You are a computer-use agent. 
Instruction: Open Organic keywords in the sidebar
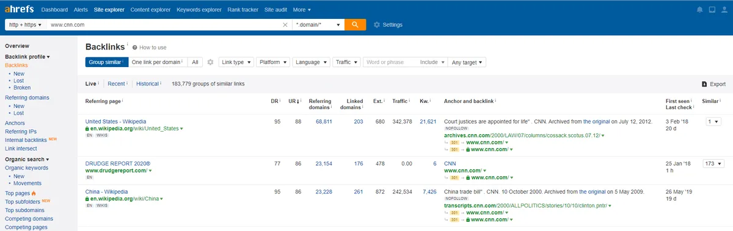[26, 168]
